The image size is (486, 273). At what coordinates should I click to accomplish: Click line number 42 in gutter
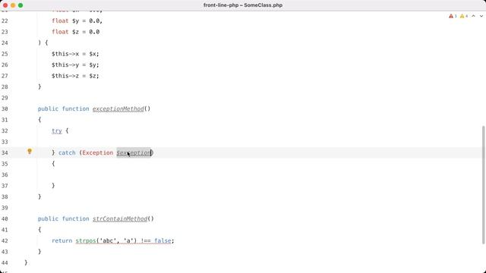[x=5, y=241]
